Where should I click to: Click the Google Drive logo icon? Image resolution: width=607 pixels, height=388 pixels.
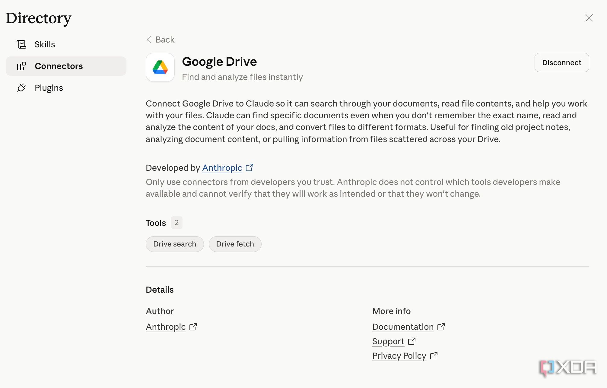point(160,67)
